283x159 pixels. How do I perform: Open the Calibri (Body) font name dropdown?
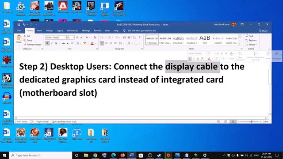click(65, 38)
